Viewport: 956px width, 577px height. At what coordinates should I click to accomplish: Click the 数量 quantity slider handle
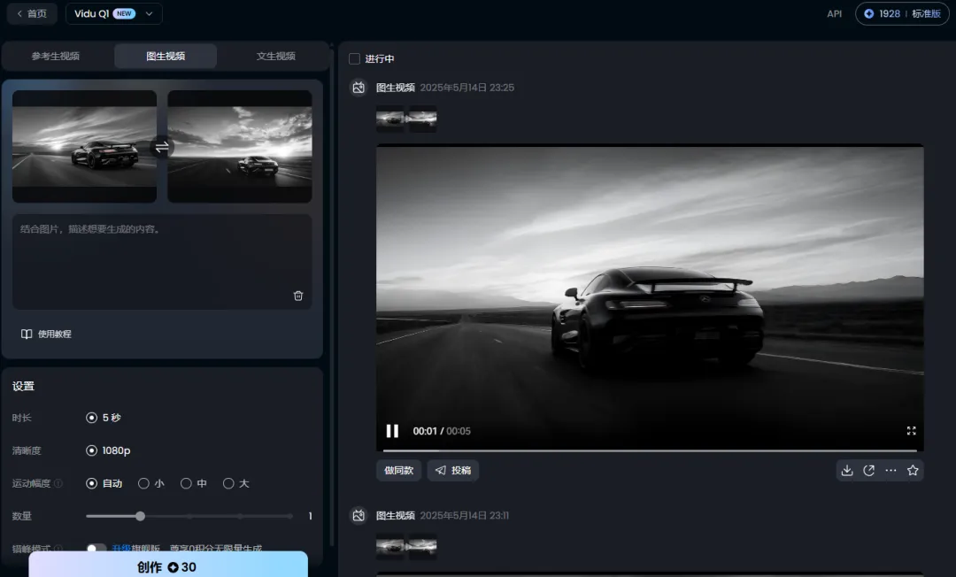coord(140,516)
